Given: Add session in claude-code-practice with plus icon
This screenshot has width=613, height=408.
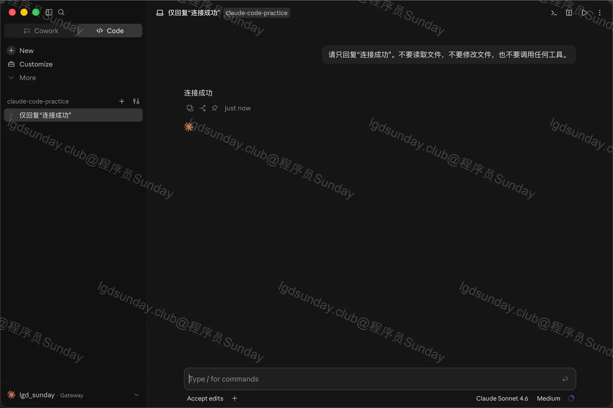Looking at the screenshot, I should click(x=122, y=101).
